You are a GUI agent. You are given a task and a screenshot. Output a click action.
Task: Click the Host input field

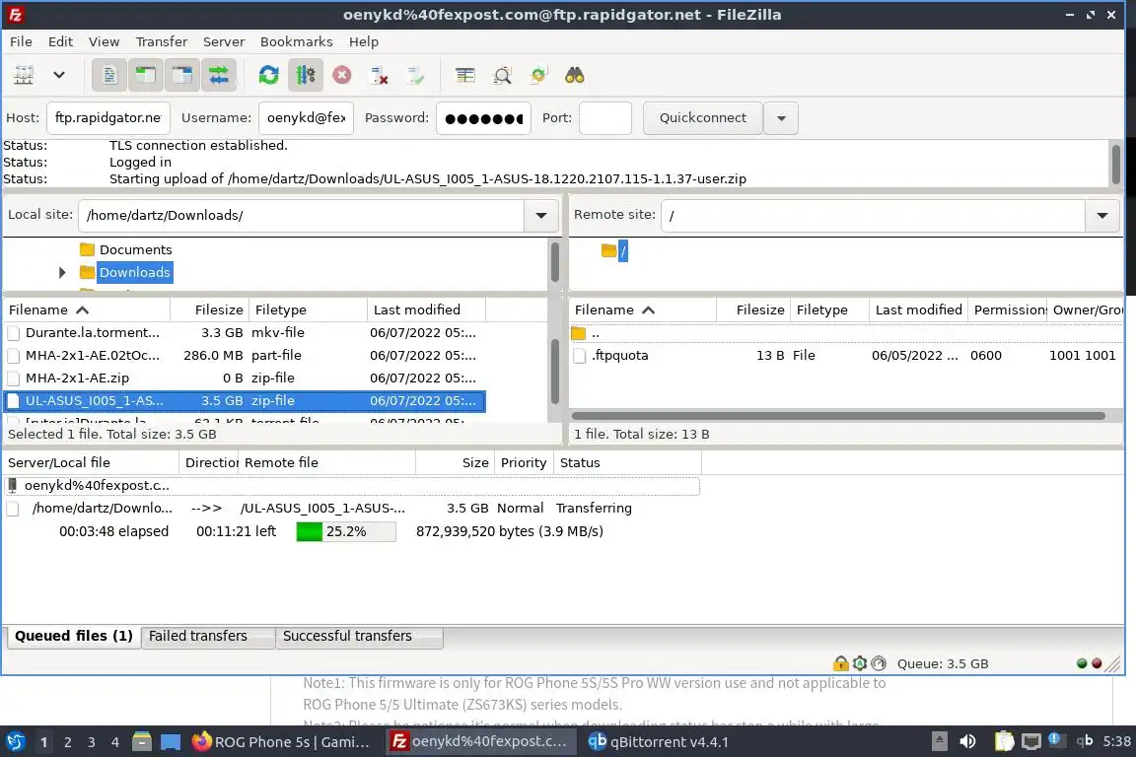pyautogui.click(x=107, y=117)
